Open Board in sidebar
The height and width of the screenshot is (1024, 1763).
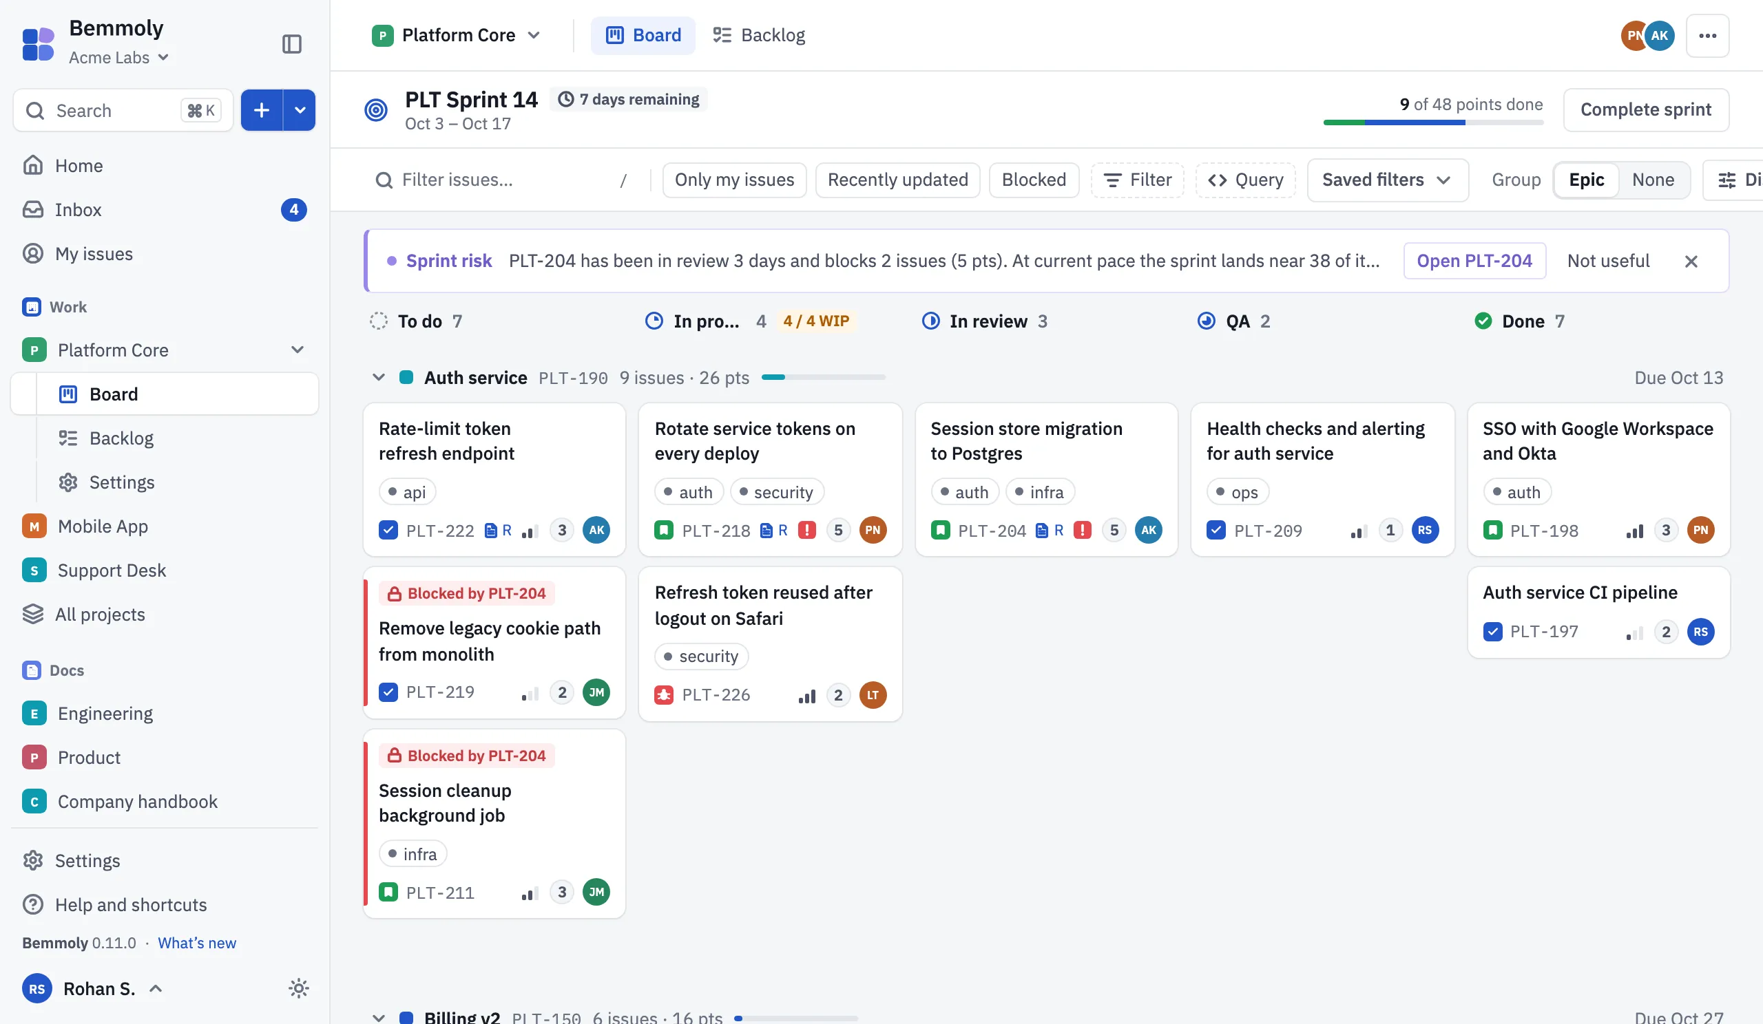coord(165,394)
